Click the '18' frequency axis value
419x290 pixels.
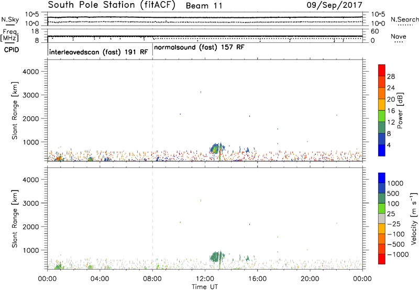coord(35,31)
